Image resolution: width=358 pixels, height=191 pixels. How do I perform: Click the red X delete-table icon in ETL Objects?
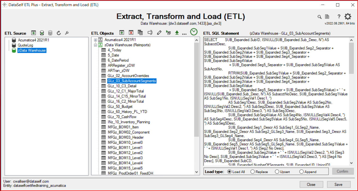pos(131,33)
